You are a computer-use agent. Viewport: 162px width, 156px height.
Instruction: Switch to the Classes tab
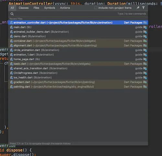24,8
